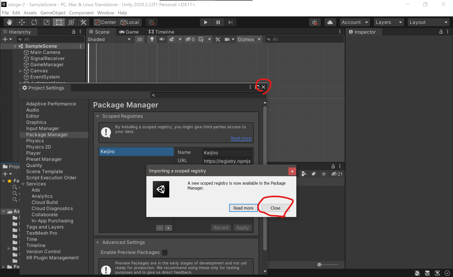
Task: Collapse Scoped Registries section
Action: click(x=98, y=116)
